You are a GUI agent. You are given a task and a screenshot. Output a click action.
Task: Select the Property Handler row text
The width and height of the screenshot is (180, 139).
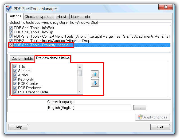click(42, 45)
